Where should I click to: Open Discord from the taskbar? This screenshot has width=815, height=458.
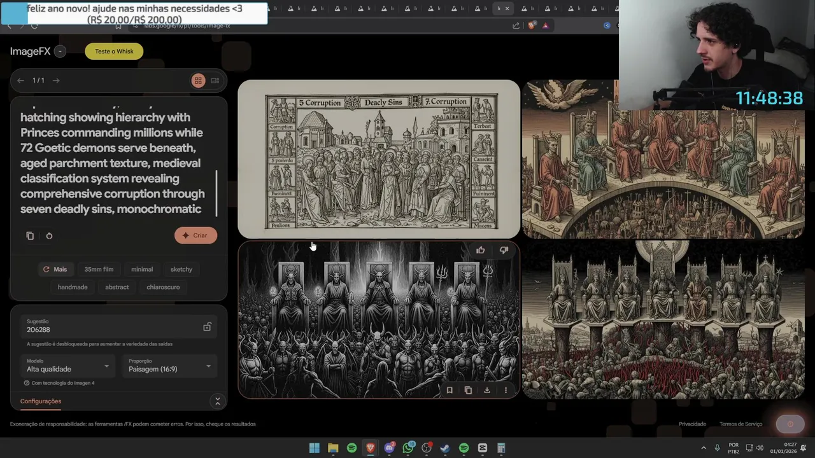390,448
